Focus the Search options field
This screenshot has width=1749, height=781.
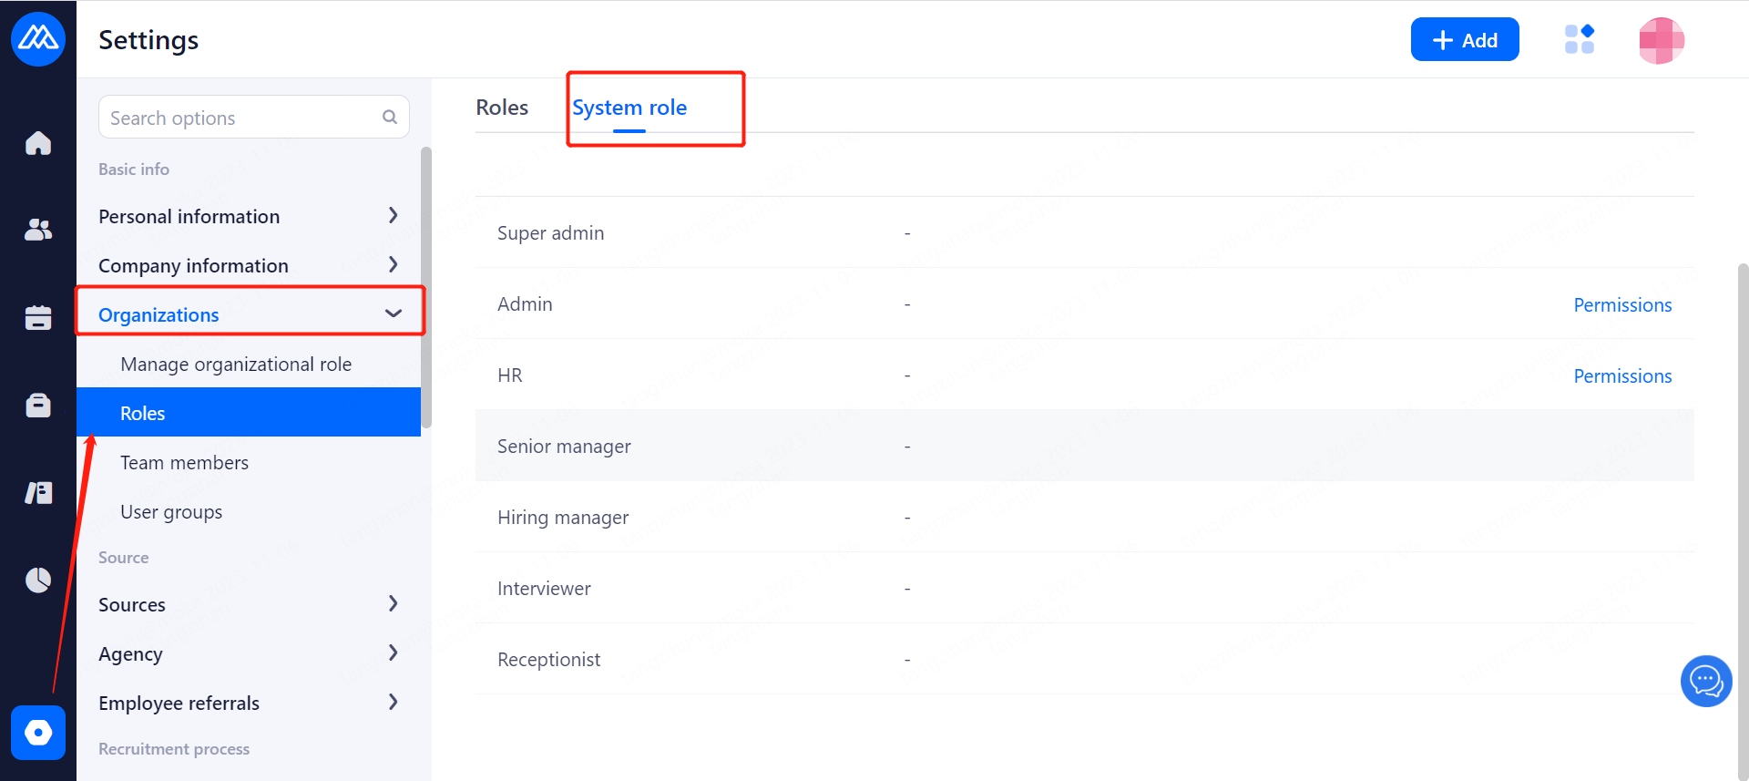pos(241,118)
